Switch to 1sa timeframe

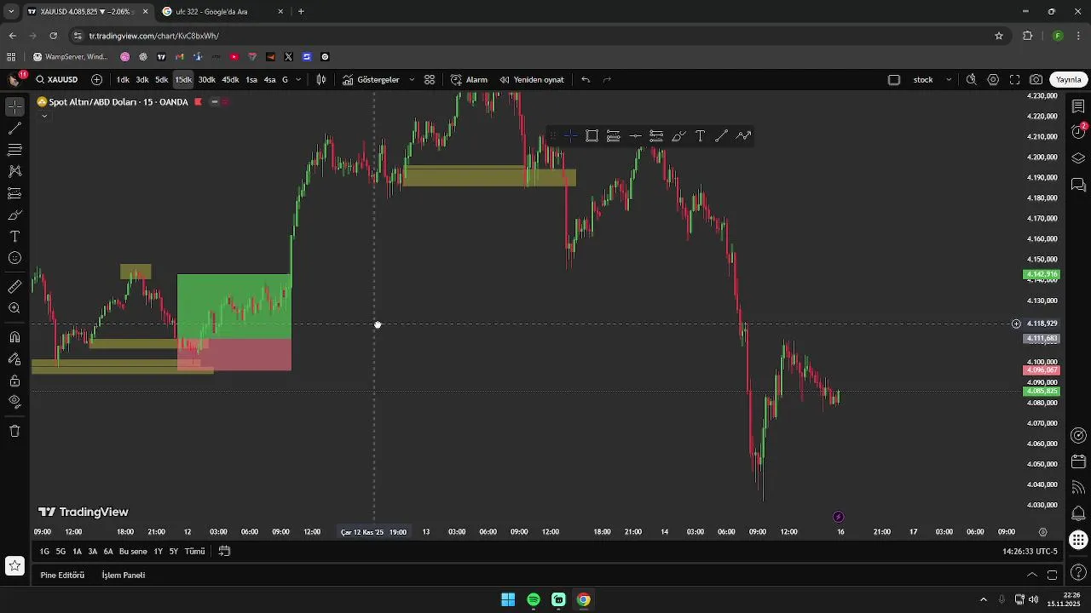251,79
